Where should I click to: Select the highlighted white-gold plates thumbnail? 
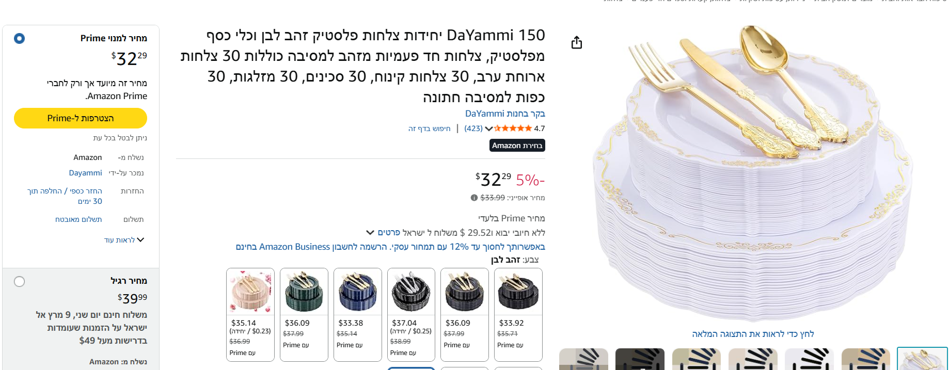pyautogui.click(x=922, y=359)
